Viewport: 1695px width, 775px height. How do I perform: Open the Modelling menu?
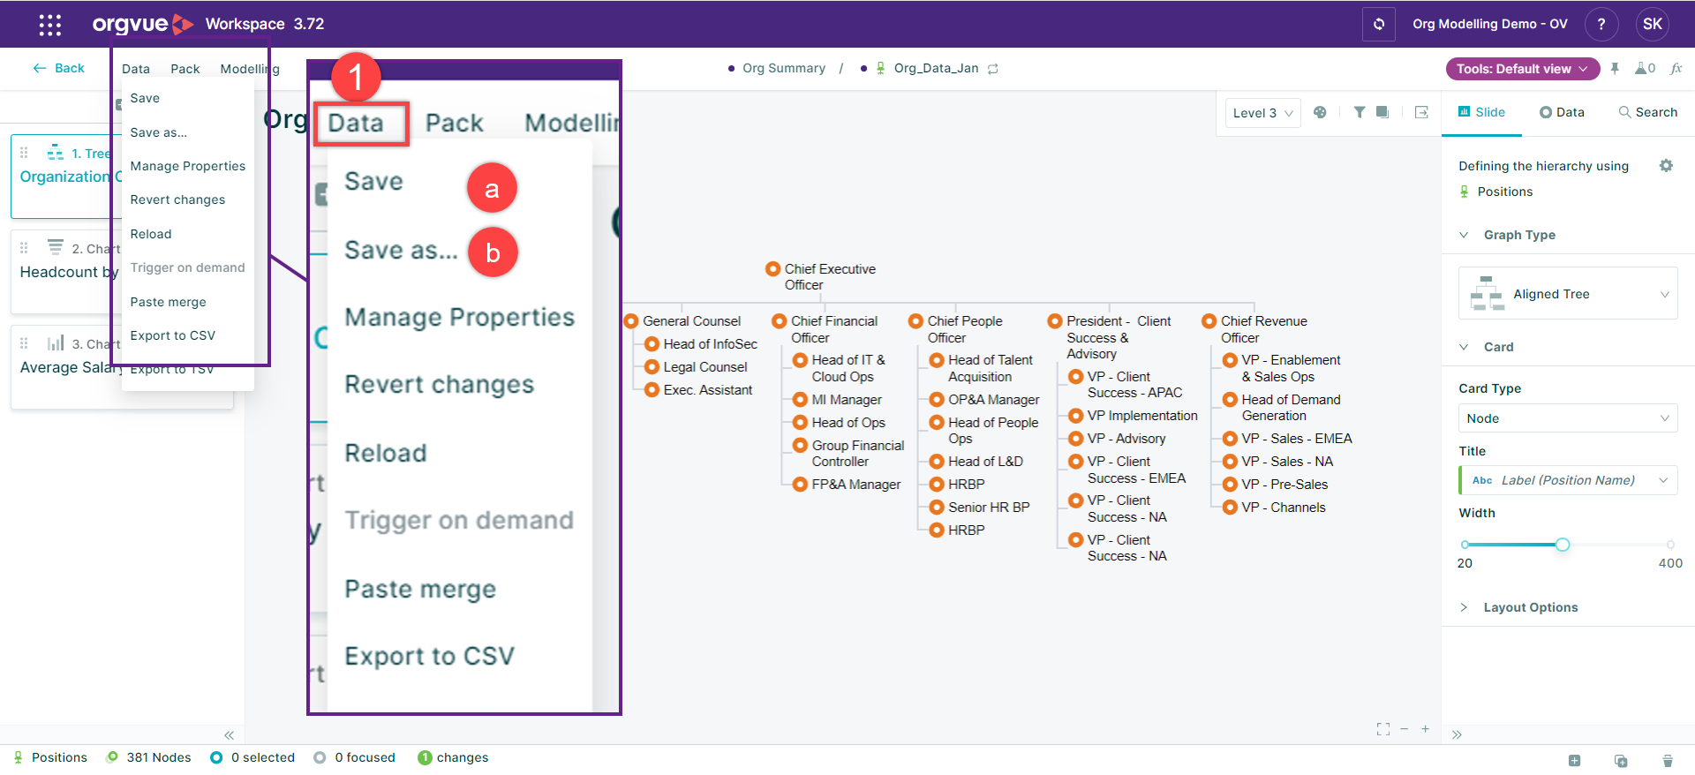click(250, 69)
